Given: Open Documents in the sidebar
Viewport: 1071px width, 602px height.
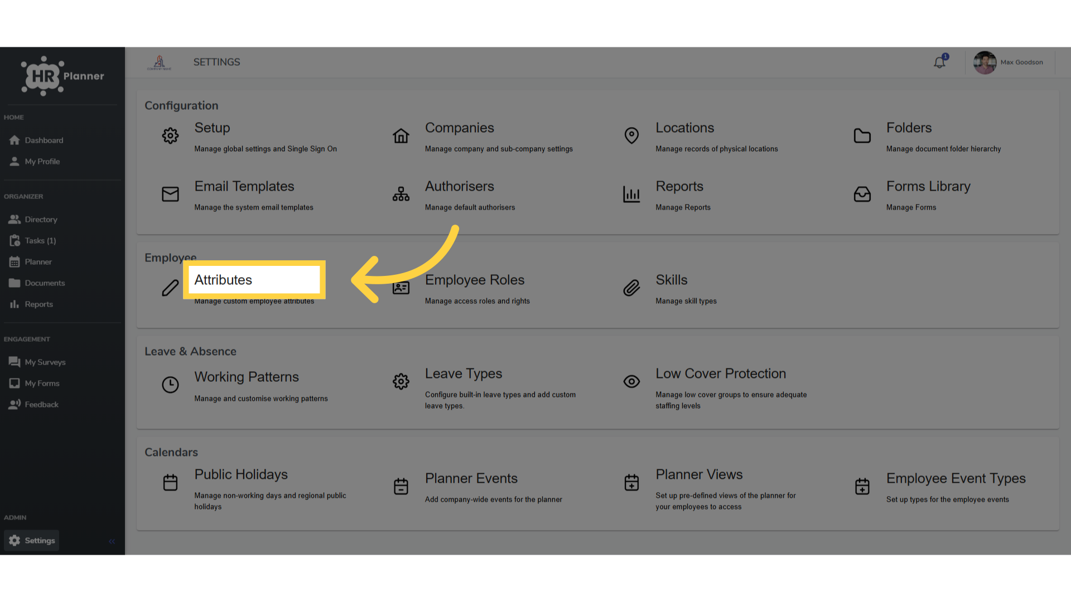Looking at the screenshot, I should pyautogui.click(x=37, y=283).
